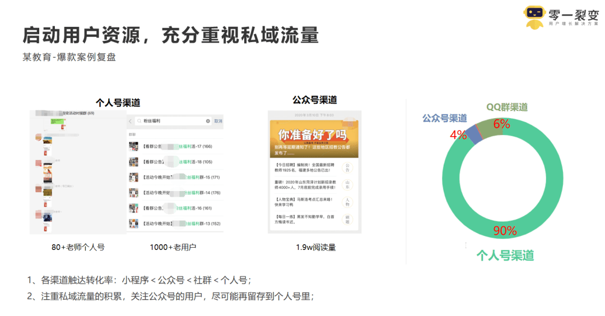Click the 公告 round badge in the article list
The image size is (605, 316).
point(347,168)
